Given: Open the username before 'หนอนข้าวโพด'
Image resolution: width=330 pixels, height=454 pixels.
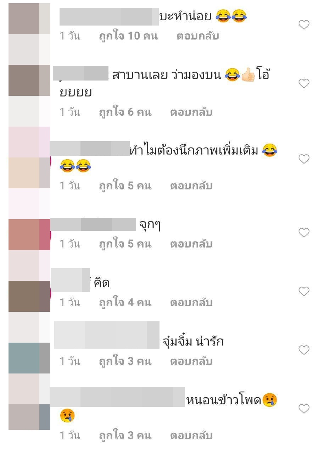Looking at the screenshot, I should pyautogui.click(x=117, y=397).
